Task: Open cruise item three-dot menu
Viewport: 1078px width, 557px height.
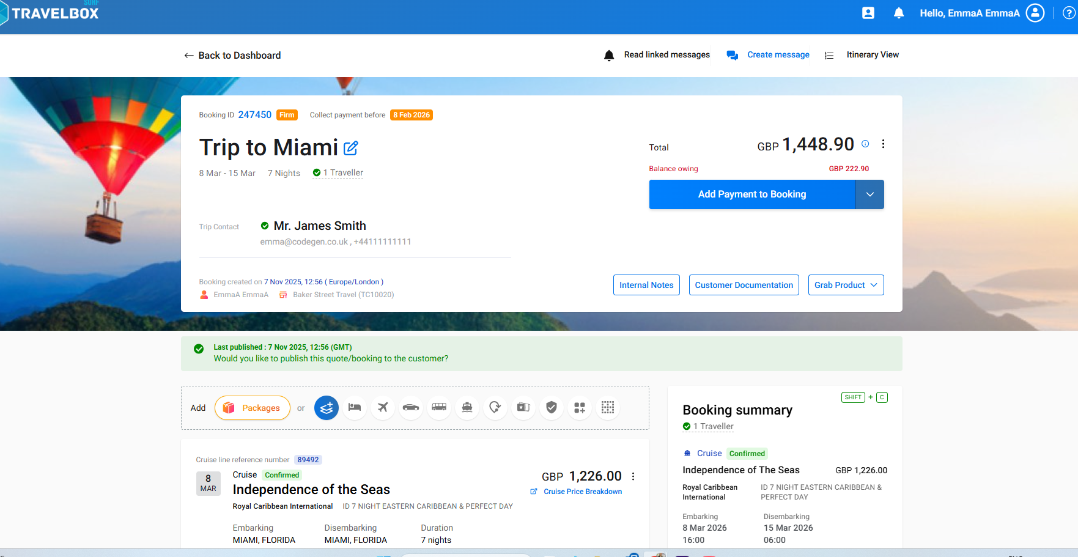Action: click(x=633, y=476)
